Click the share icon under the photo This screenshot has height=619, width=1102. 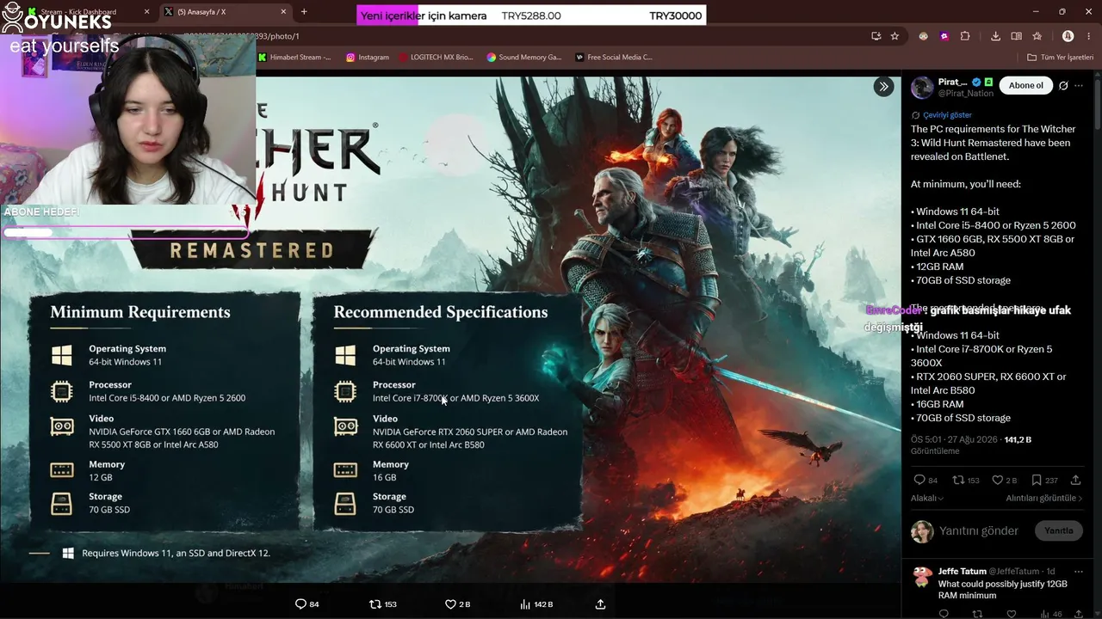tap(600, 604)
